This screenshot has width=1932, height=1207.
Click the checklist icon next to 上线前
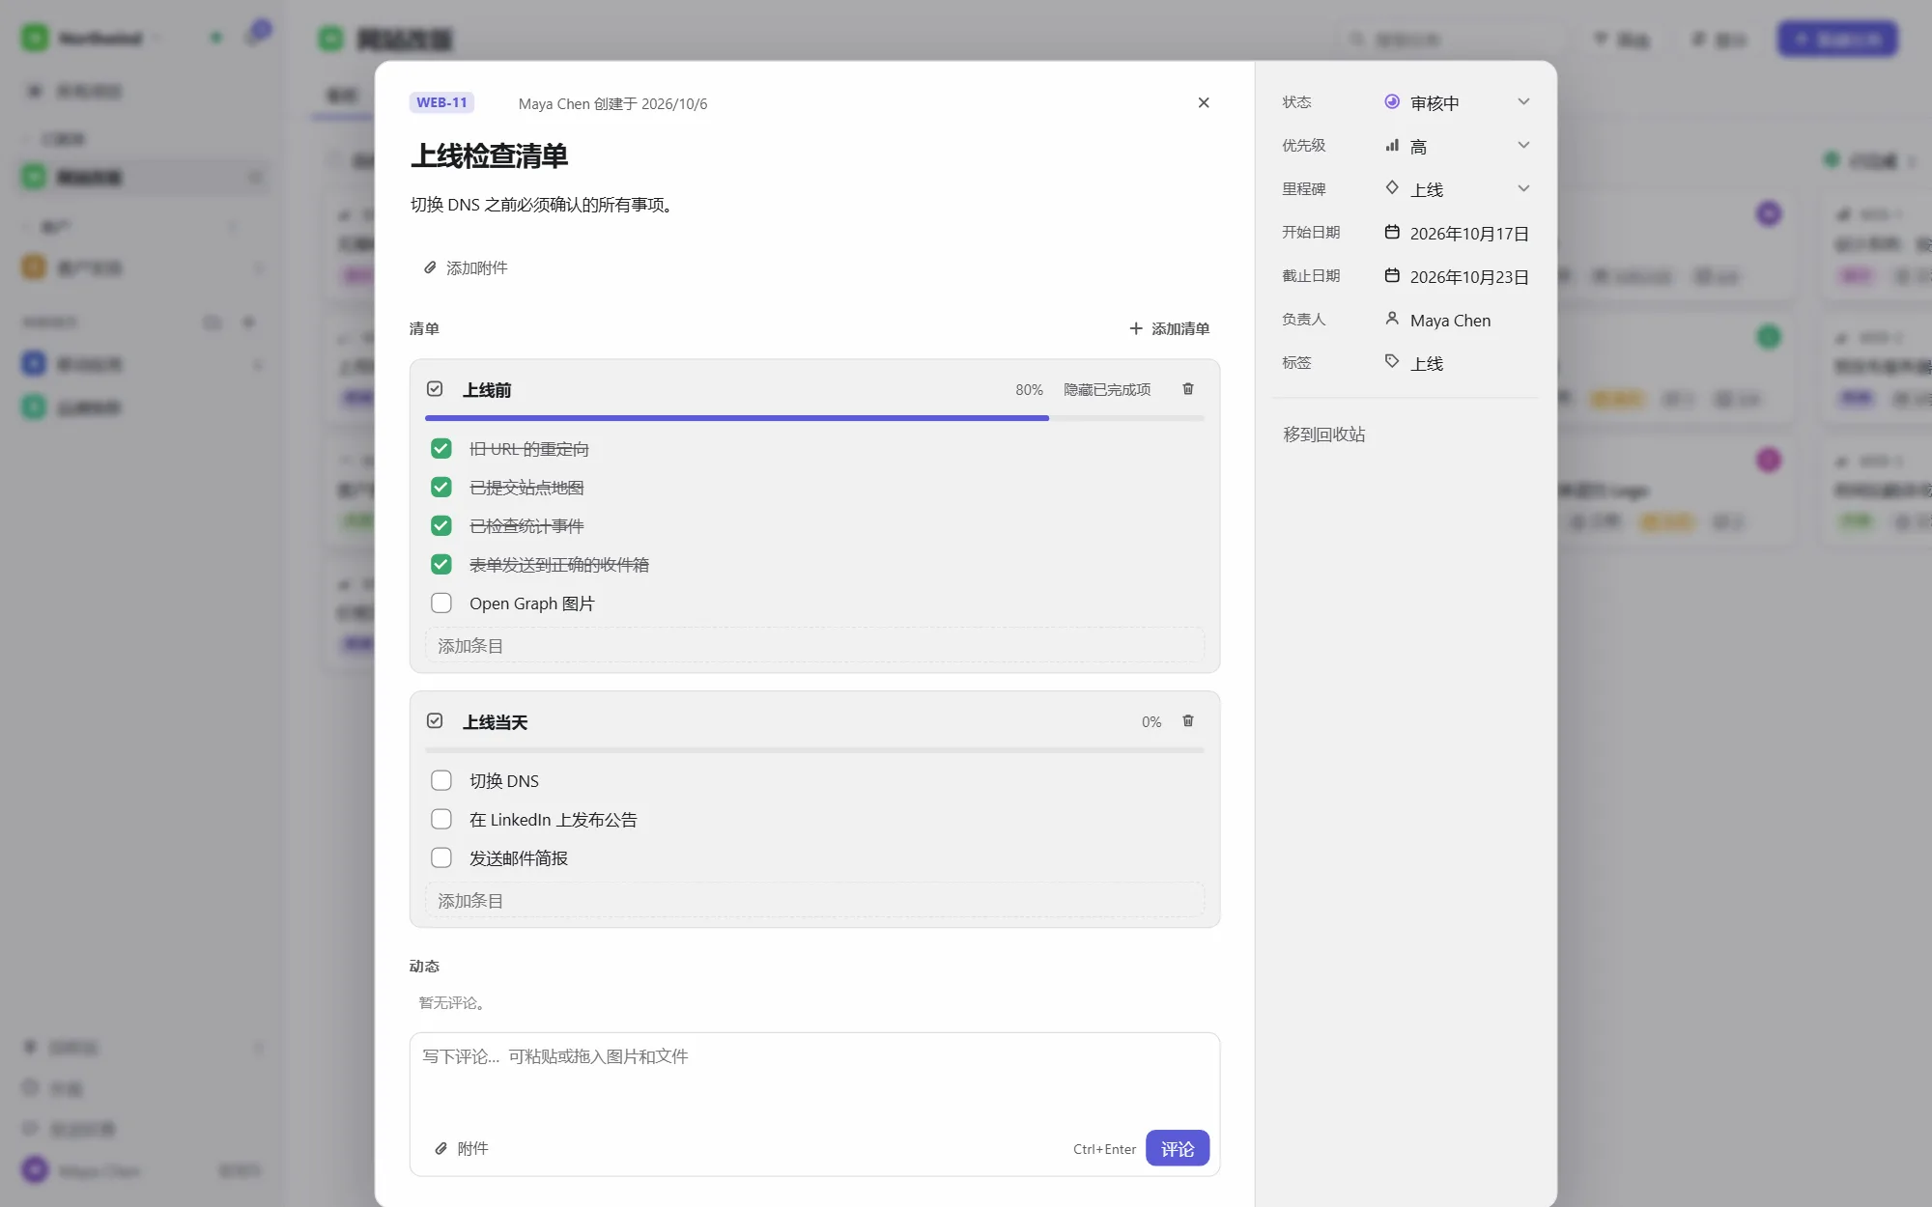(435, 388)
